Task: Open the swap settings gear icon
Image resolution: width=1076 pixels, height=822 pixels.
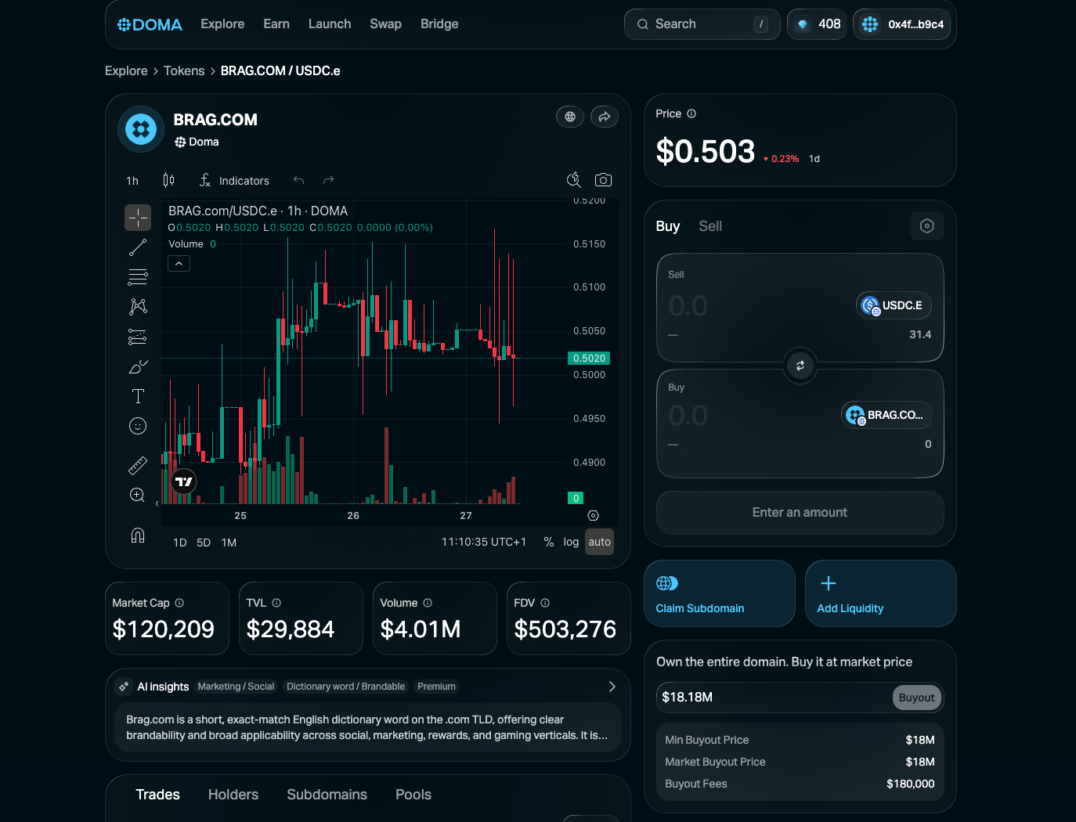Action: click(x=926, y=226)
